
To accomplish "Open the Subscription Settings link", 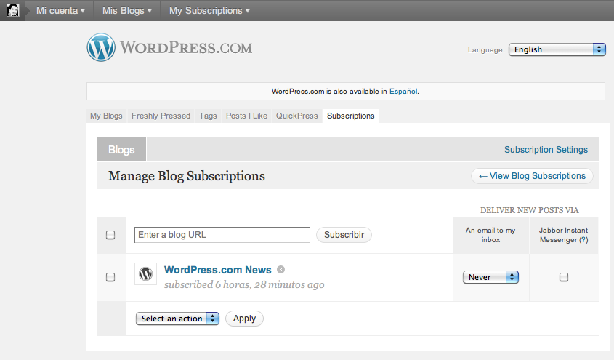I will [546, 150].
